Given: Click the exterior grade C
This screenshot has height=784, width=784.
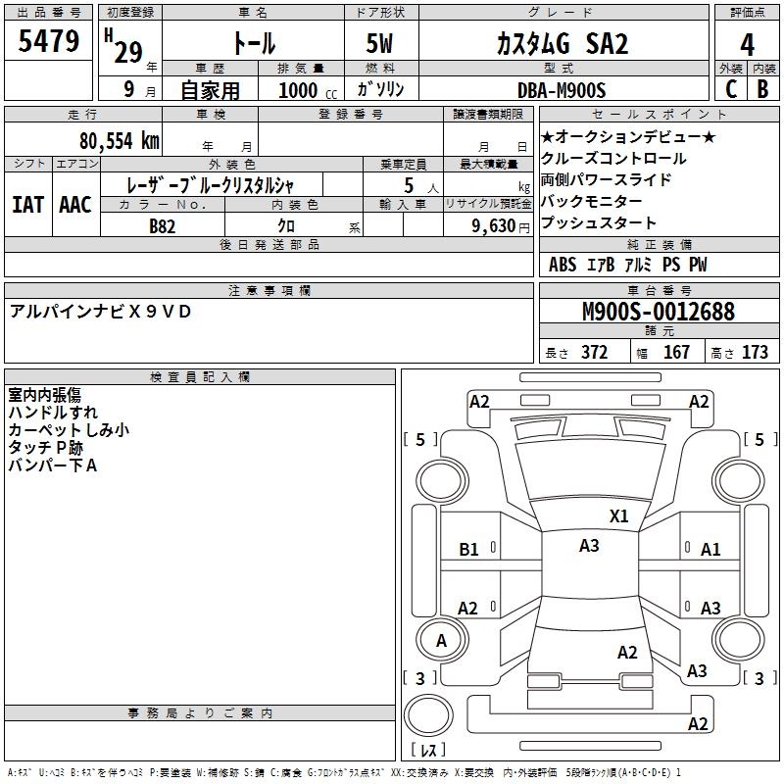Looking at the screenshot, I should pyautogui.click(x=731, y=89).
